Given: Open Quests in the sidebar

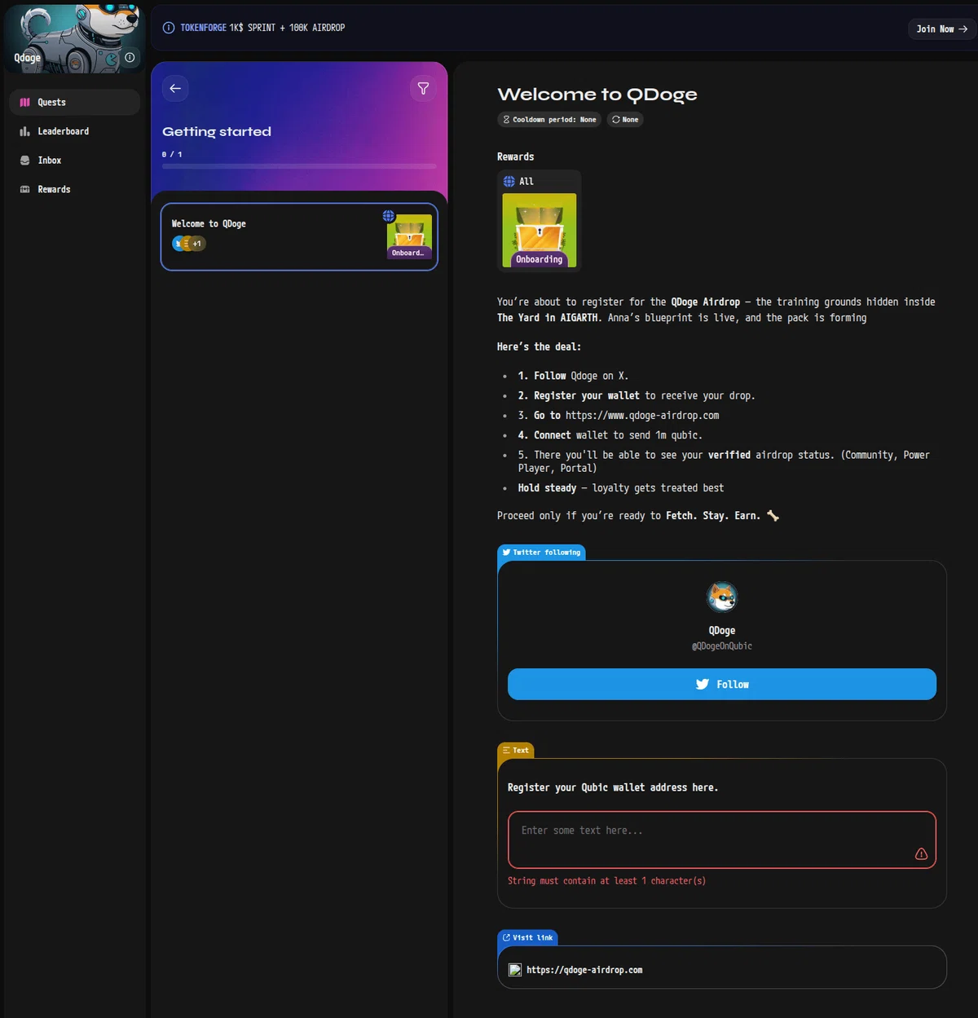Looking at the screenshot, I should [x=74, y=102].
